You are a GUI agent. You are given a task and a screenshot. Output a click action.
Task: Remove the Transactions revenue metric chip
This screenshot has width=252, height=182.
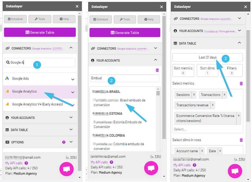pos(213,105)
